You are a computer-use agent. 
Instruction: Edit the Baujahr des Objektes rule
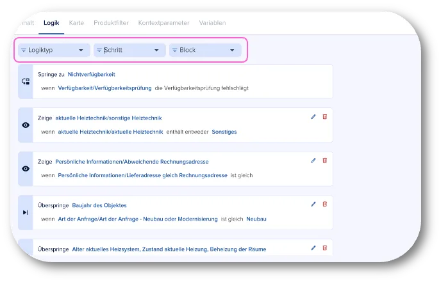point(313,204)
